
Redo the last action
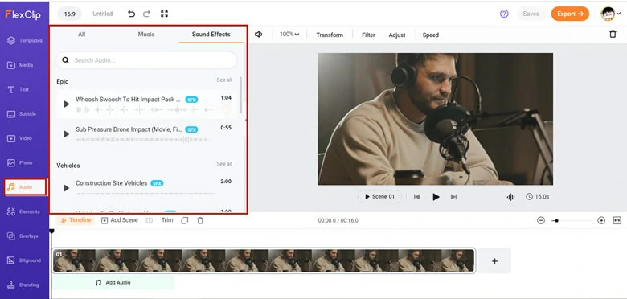(146, 14)
